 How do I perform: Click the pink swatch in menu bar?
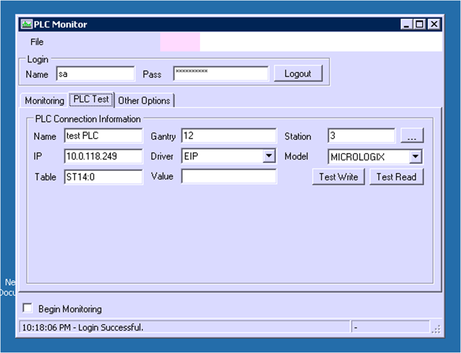point(180,42)
